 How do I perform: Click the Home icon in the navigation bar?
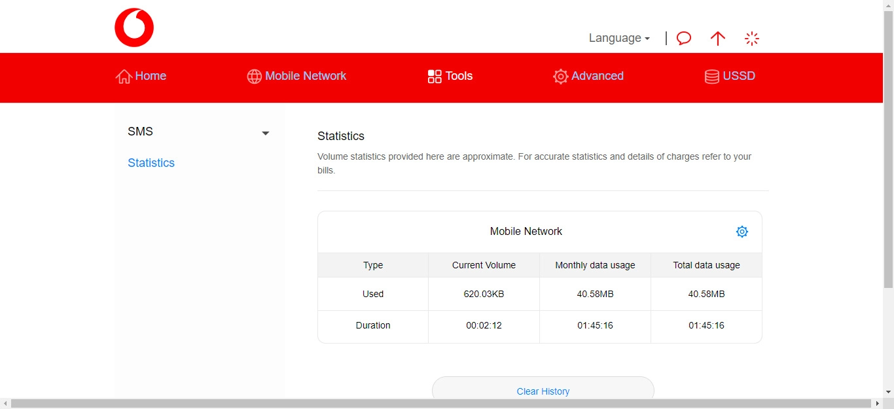pyautogui.click(x=124, y=76)
